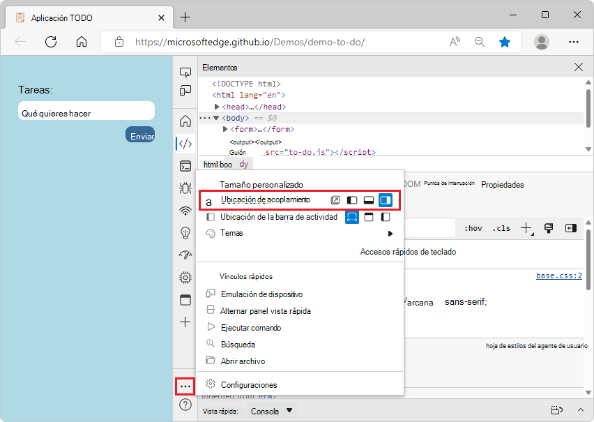Open the Elements tool code icon
This screenshot has width=594, height=422.
tap(185, 144)
